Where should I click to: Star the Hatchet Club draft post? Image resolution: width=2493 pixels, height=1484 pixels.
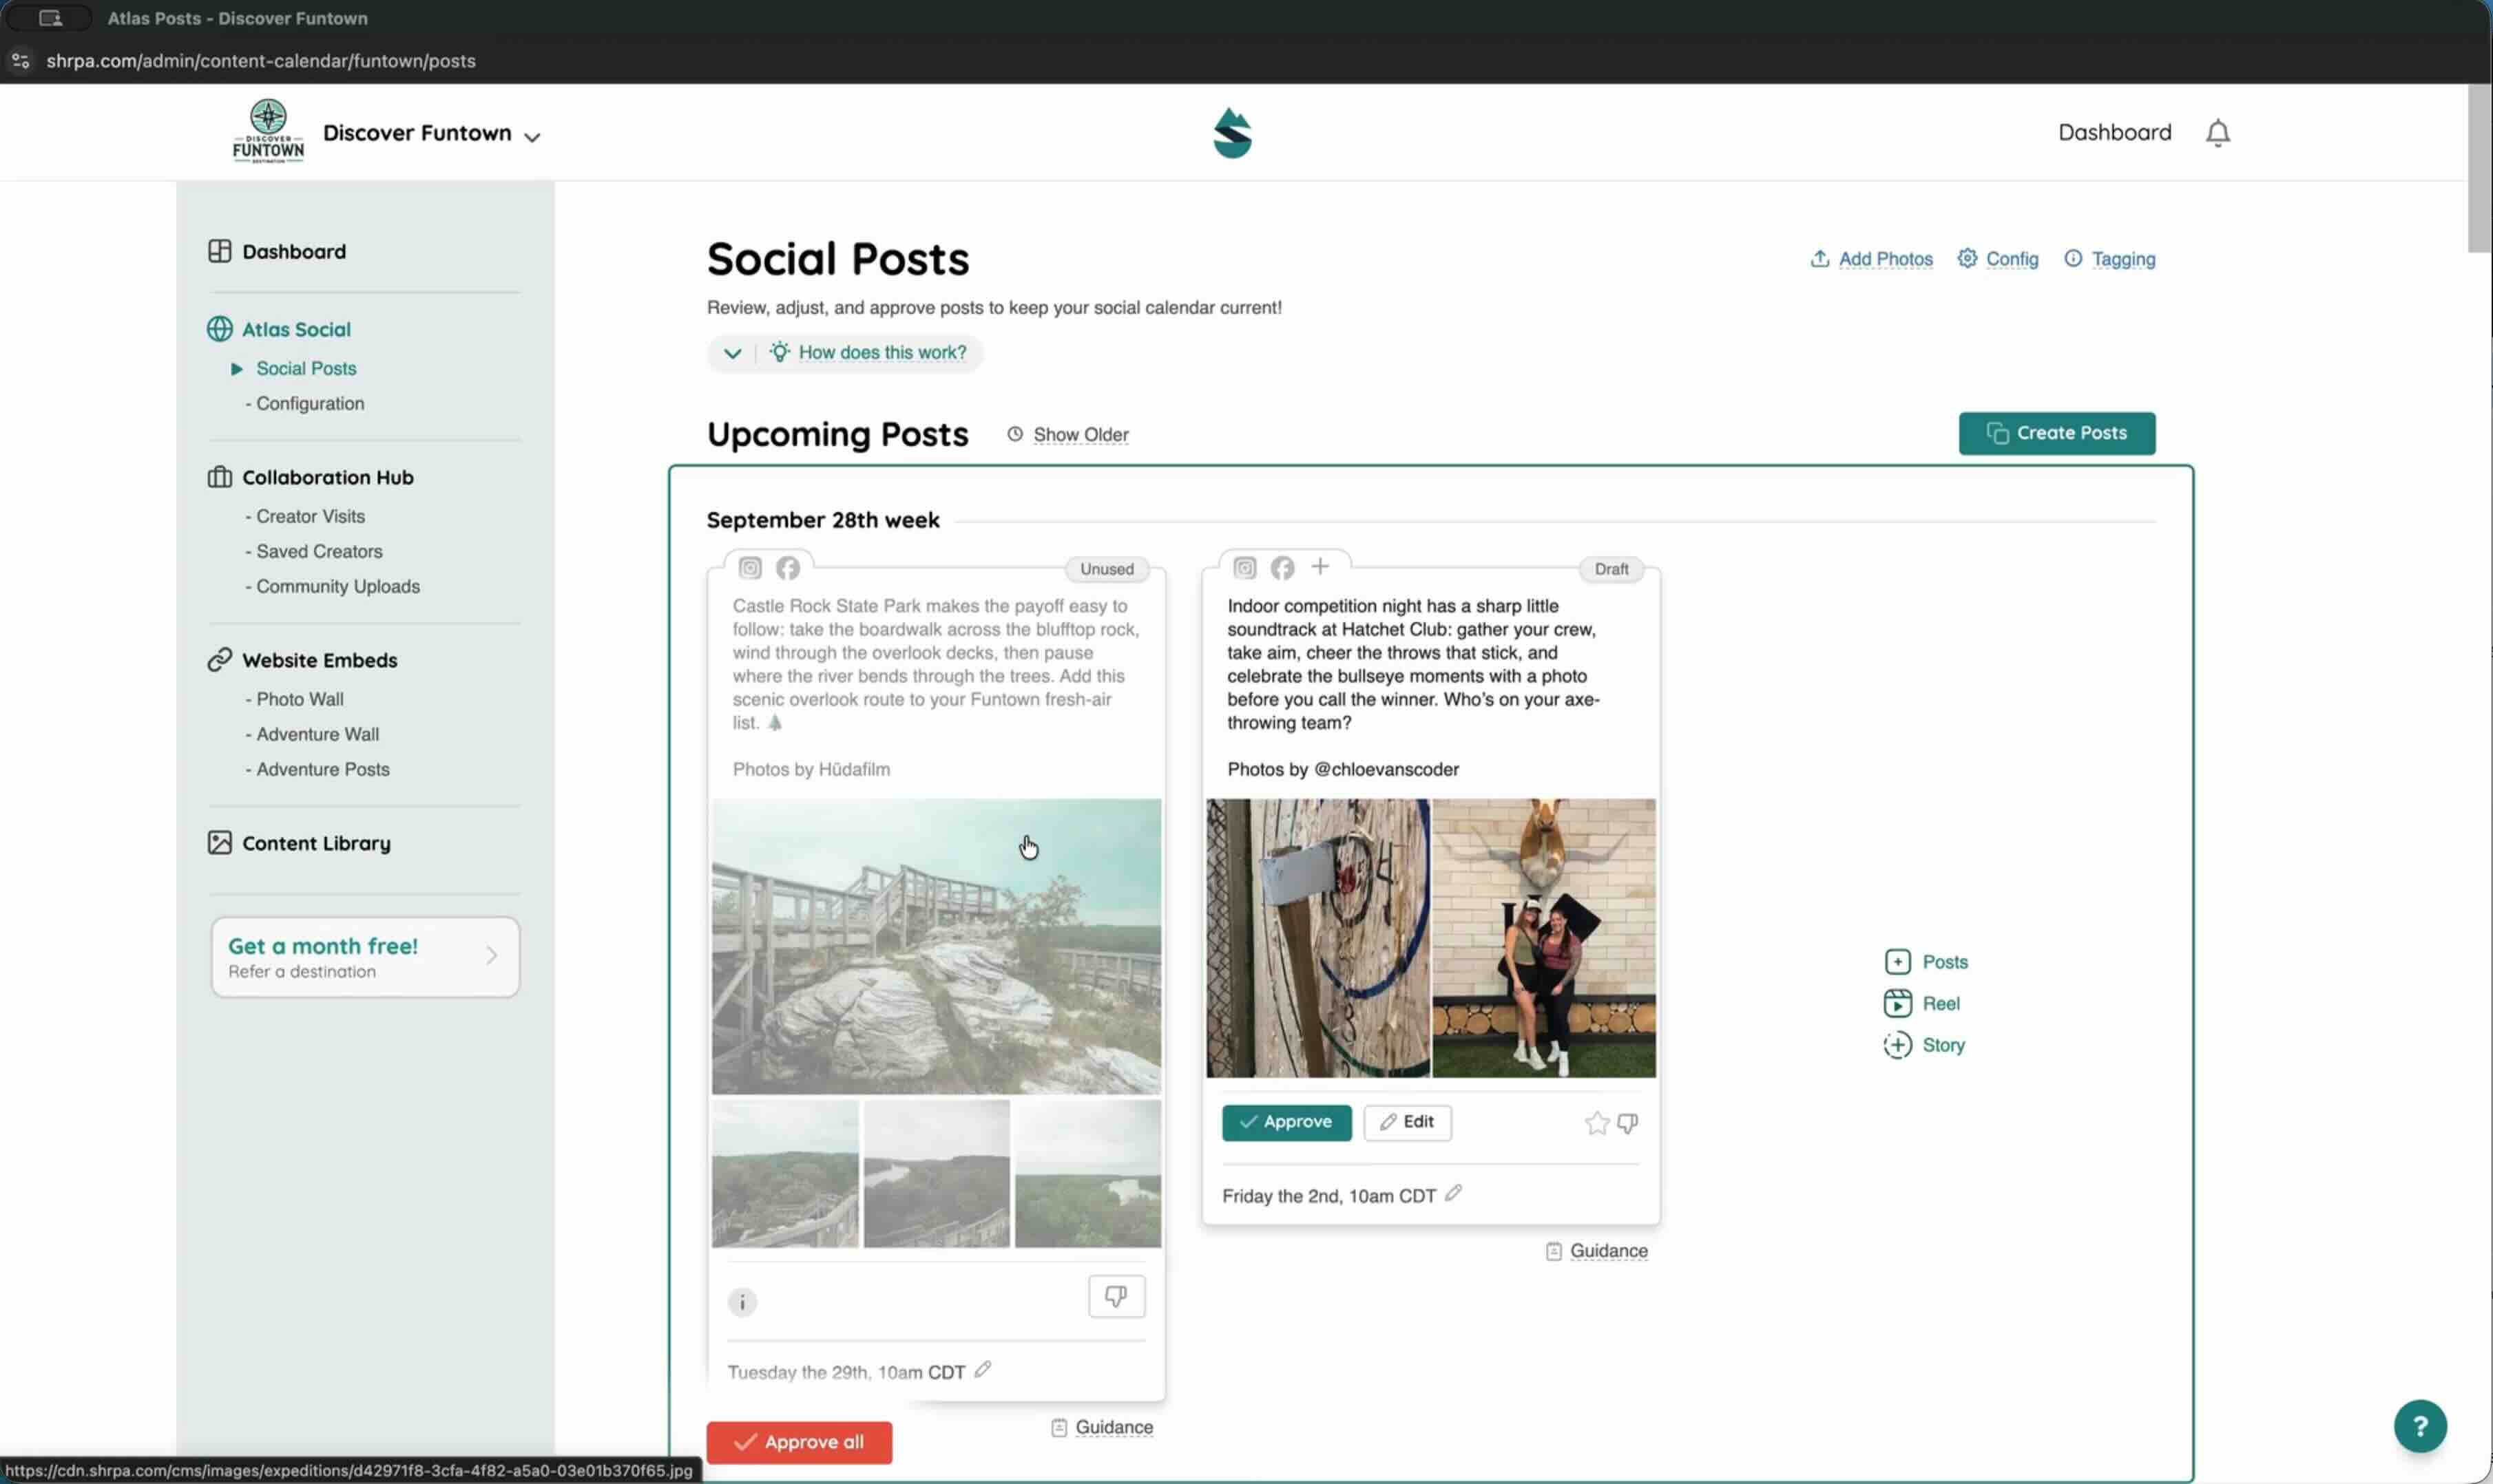pos(1596,1123)
